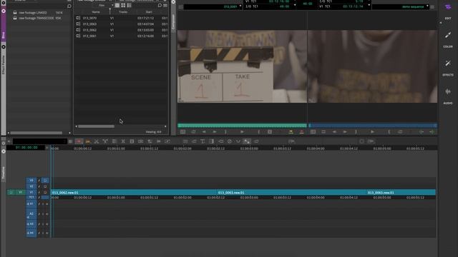The width and height of the screenshot is (458, 257).
Task: Toggle the A2 audio track selector
Action: pos(31,214)
